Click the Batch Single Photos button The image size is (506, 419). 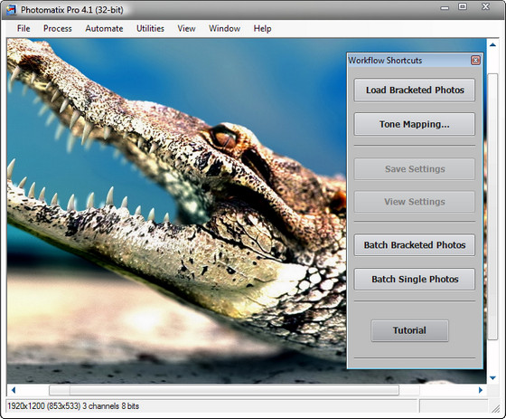(415, 279)
